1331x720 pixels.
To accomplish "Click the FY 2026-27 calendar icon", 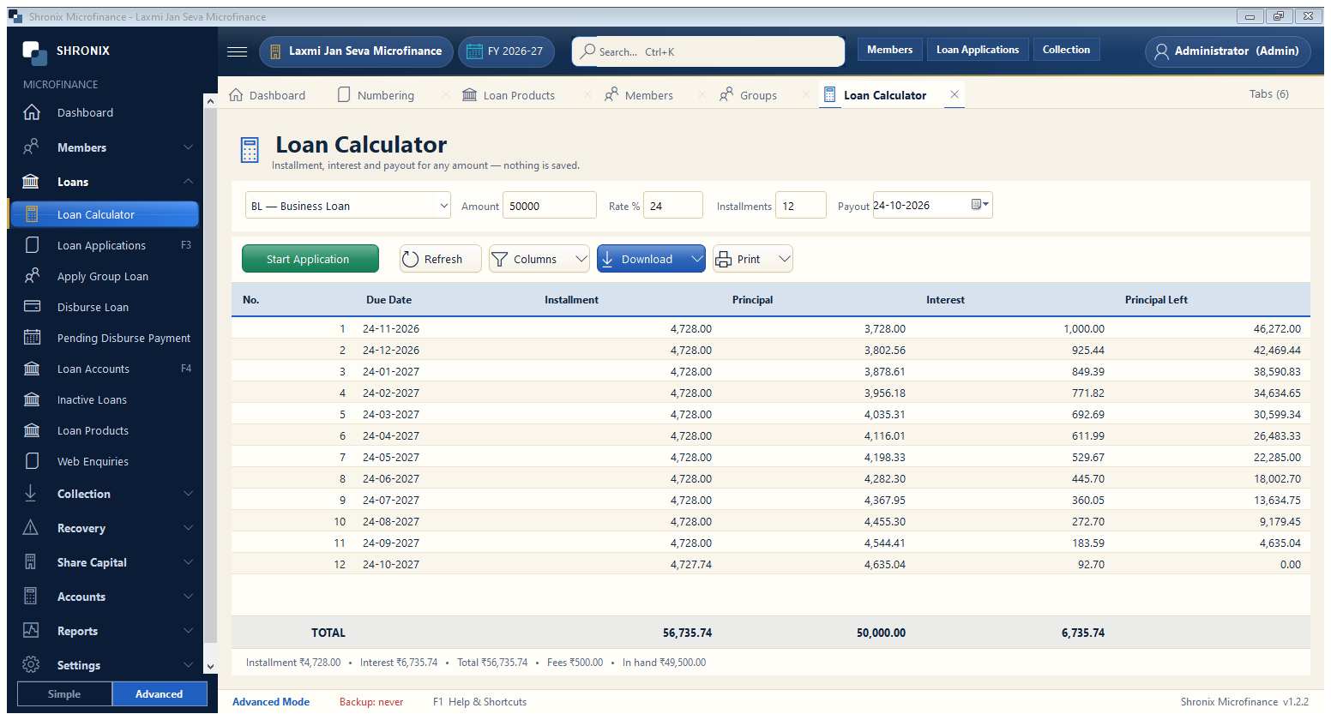I will click(474, 51).
